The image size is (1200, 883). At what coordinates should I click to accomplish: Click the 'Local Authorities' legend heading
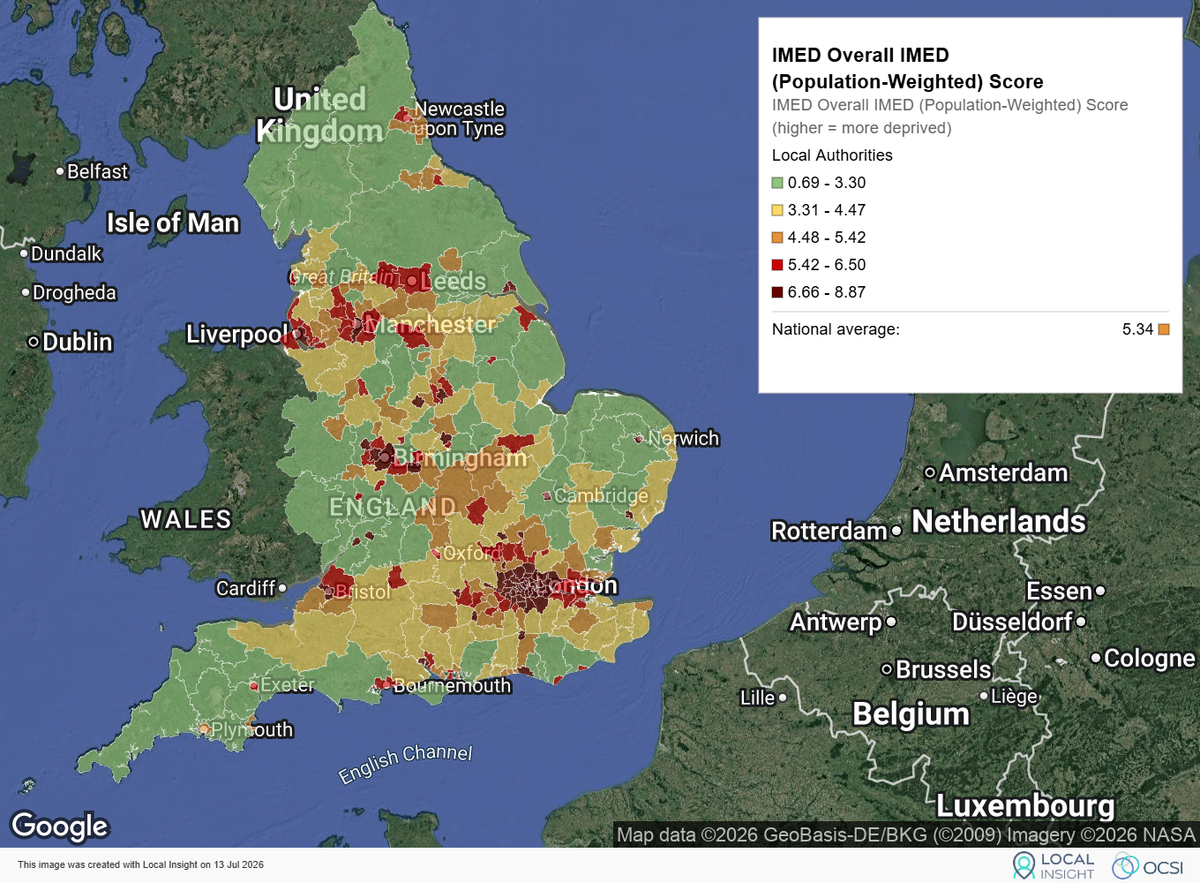pyautogui.click(x=832, y=155)
